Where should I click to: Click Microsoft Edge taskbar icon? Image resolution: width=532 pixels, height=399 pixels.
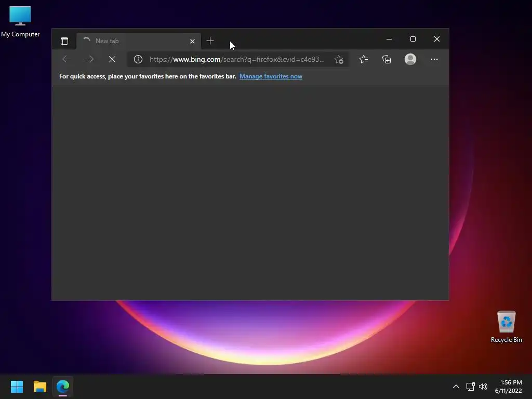click(x=63, y=387)
